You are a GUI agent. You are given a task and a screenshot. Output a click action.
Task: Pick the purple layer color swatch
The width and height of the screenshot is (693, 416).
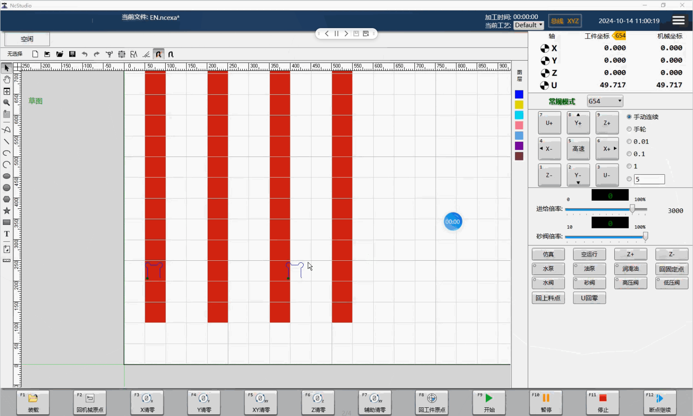(x=519, y=146)
